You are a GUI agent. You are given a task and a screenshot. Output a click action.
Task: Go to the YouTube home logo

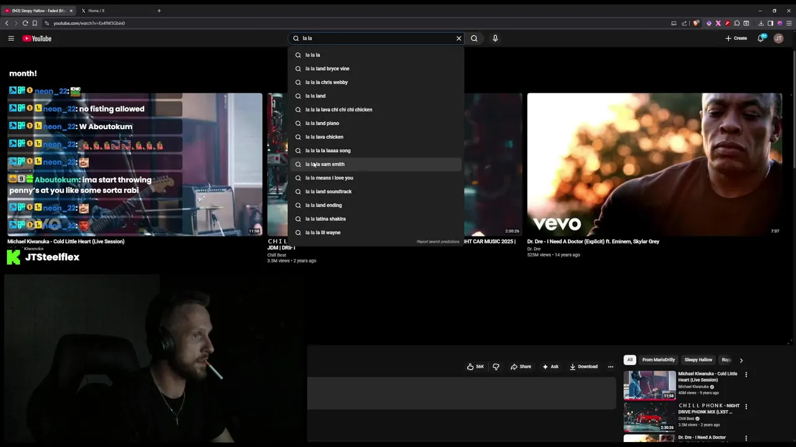pyautogui.click(x=37, y=38)
